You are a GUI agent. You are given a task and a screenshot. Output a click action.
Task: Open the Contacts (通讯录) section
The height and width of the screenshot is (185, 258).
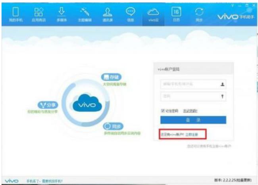pos(108,15)
